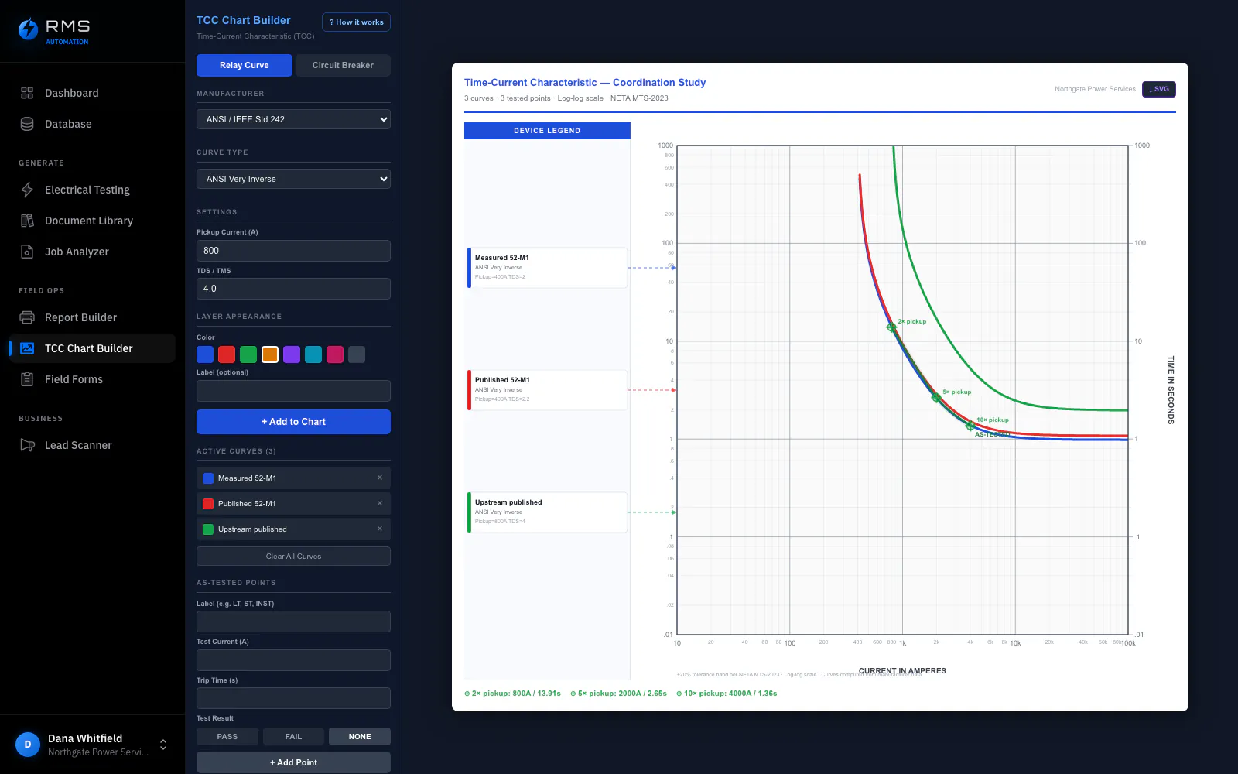The image size is (1238, 774).
Task: Open the How it works help
Action: [356, 22]
